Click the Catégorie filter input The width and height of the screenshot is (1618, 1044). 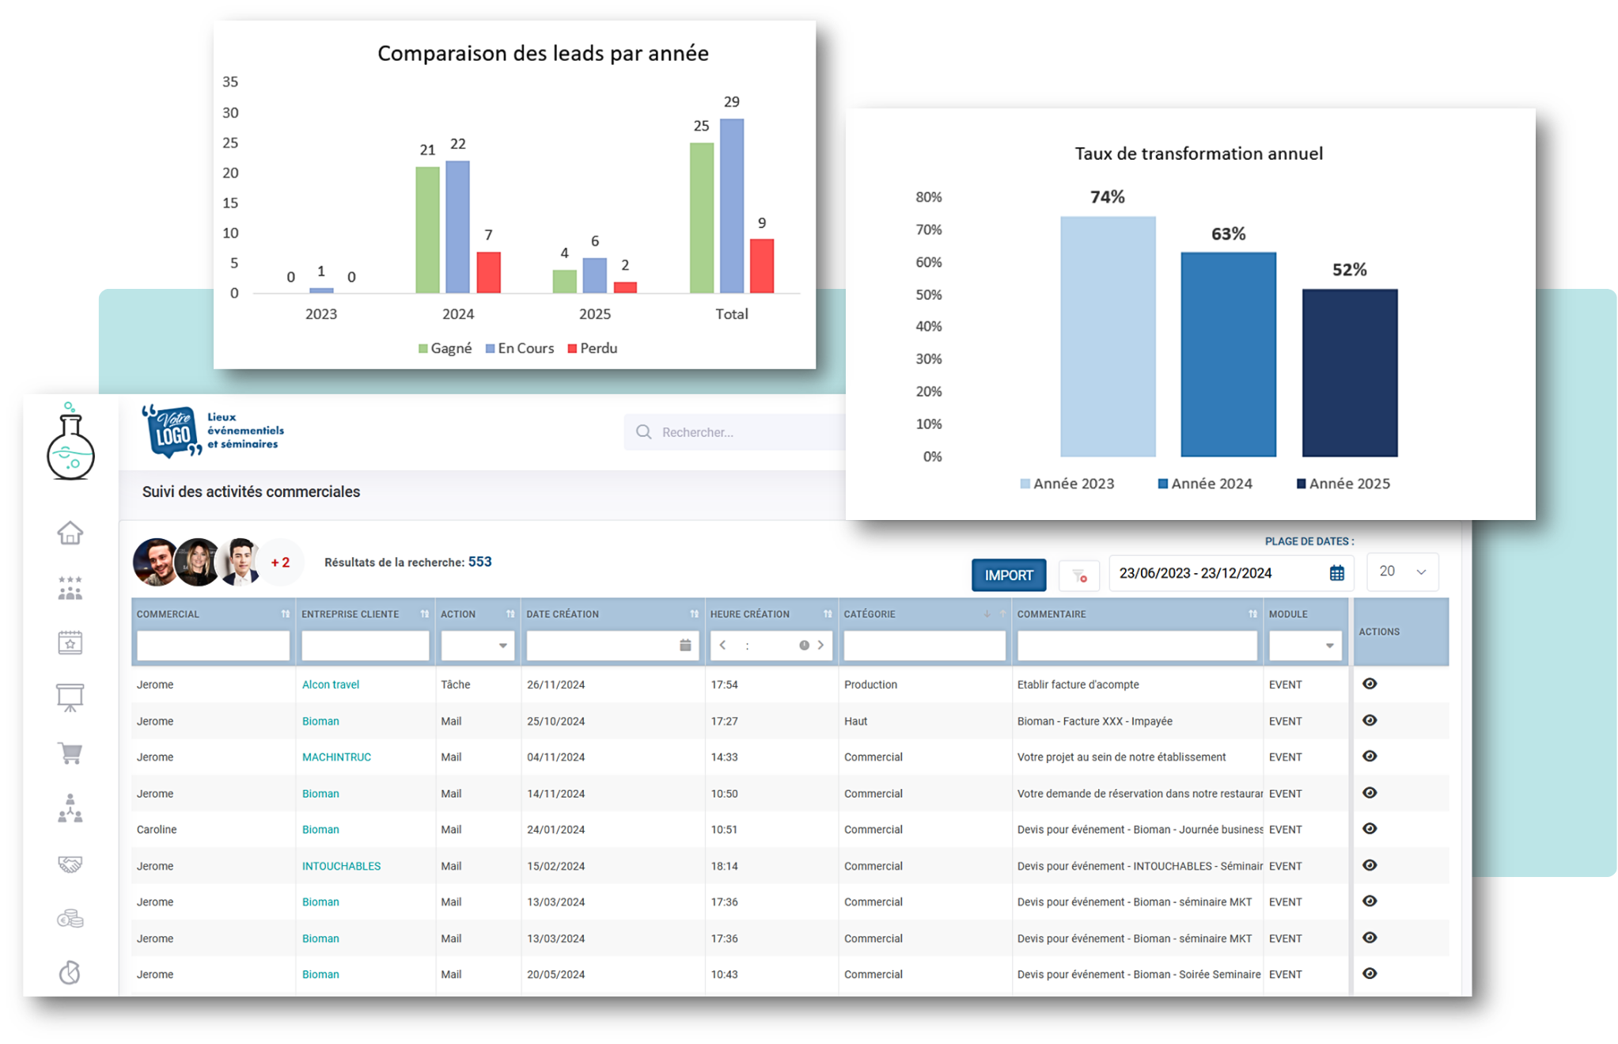click(924, 645)
